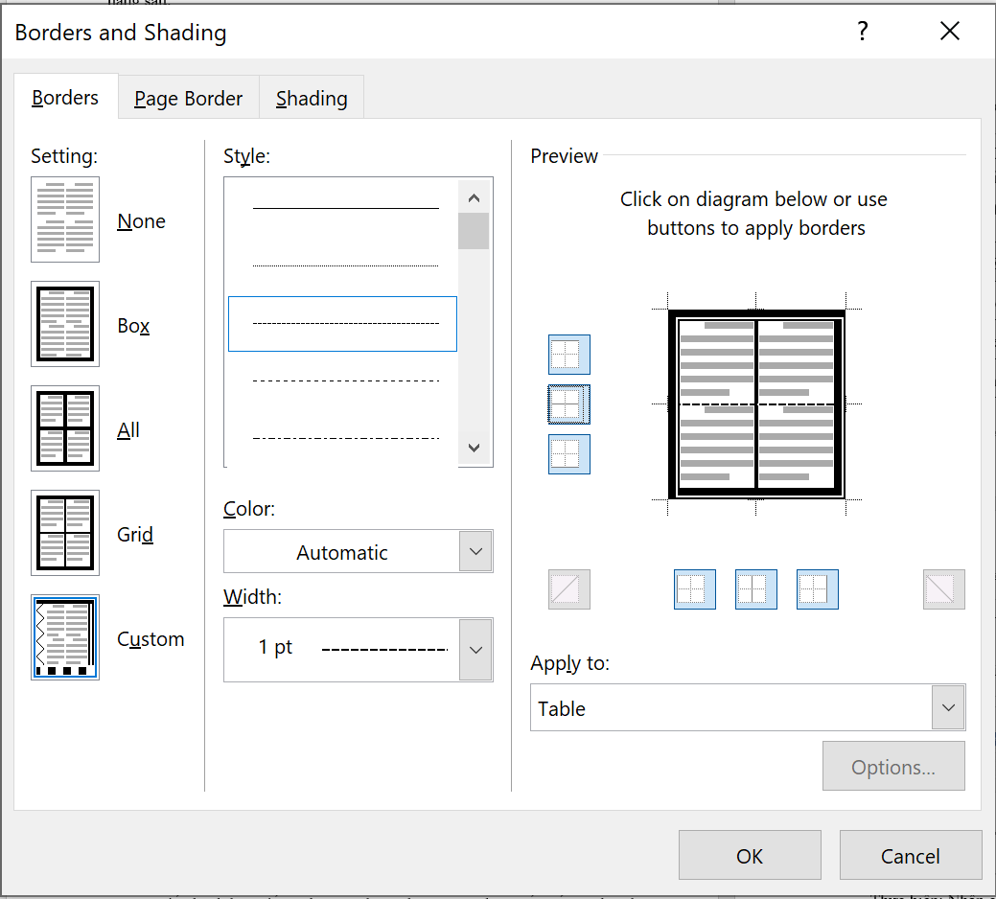Toggle the inside vertical border button

[756, 589]
